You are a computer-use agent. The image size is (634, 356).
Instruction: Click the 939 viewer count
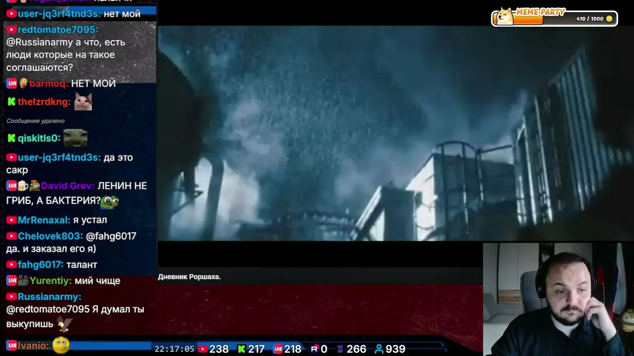pyautogui.click(x=395, y=349)
